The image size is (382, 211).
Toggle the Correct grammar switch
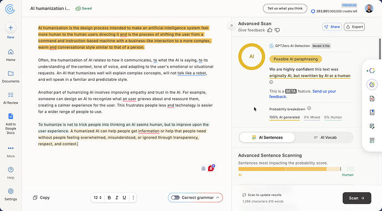click(175, 198)
